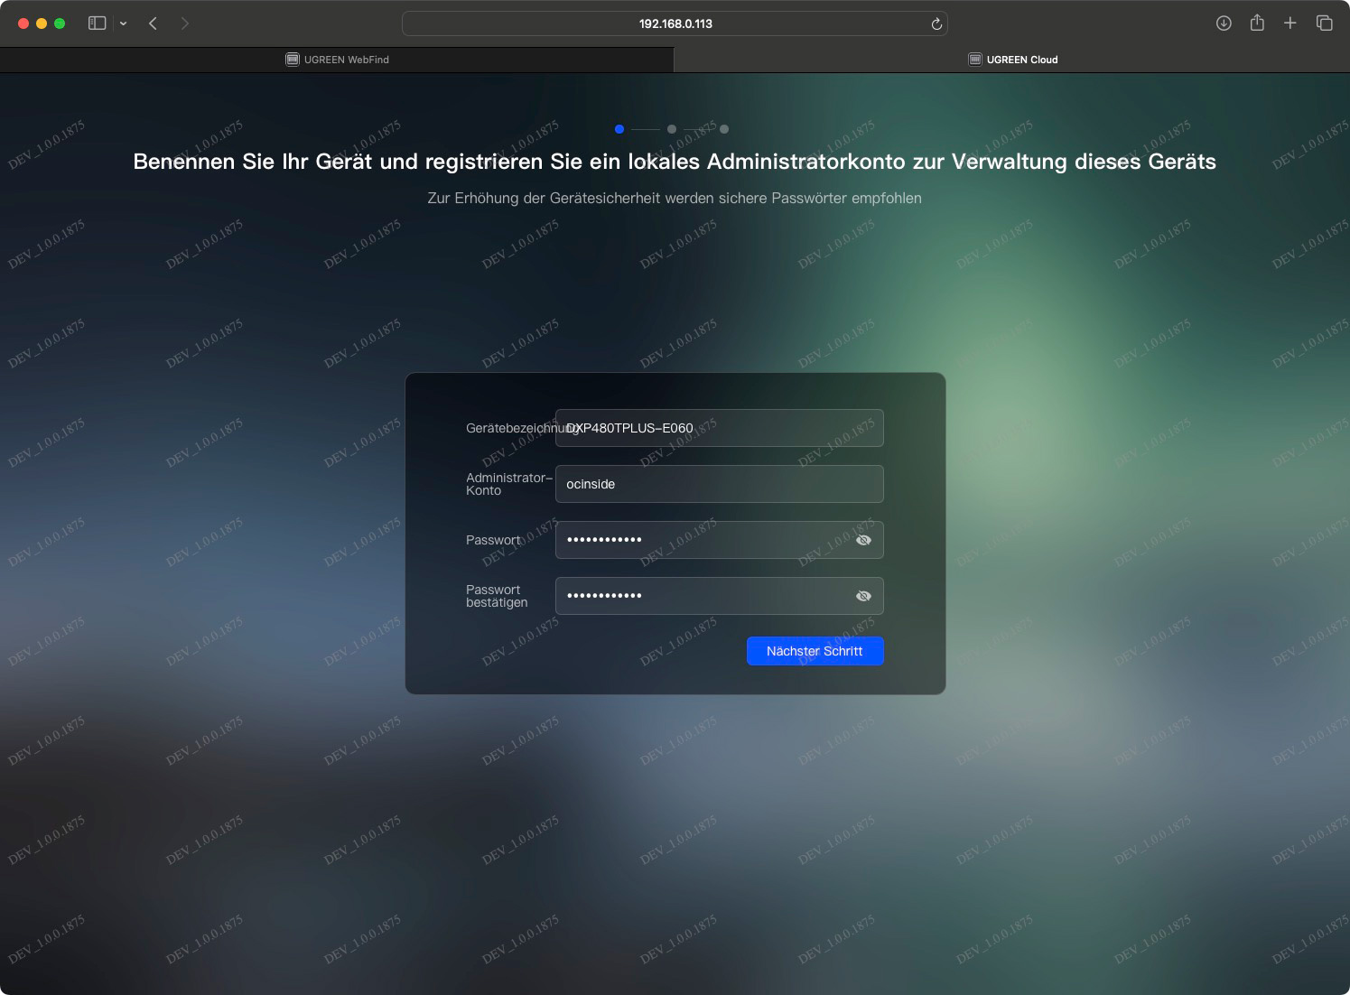This screenshot has width=1350, height=995.
Task: Focus the Passwort bestätigen input field
Action: 719,596
